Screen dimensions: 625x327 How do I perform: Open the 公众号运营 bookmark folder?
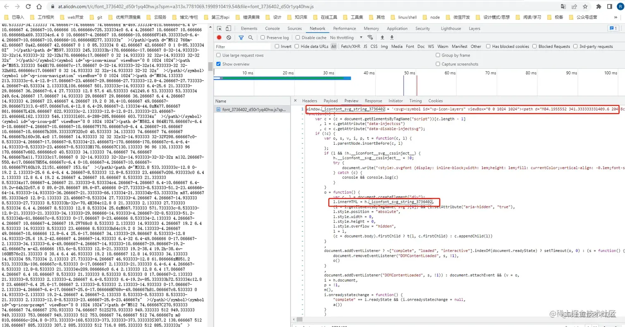point(583,17)
